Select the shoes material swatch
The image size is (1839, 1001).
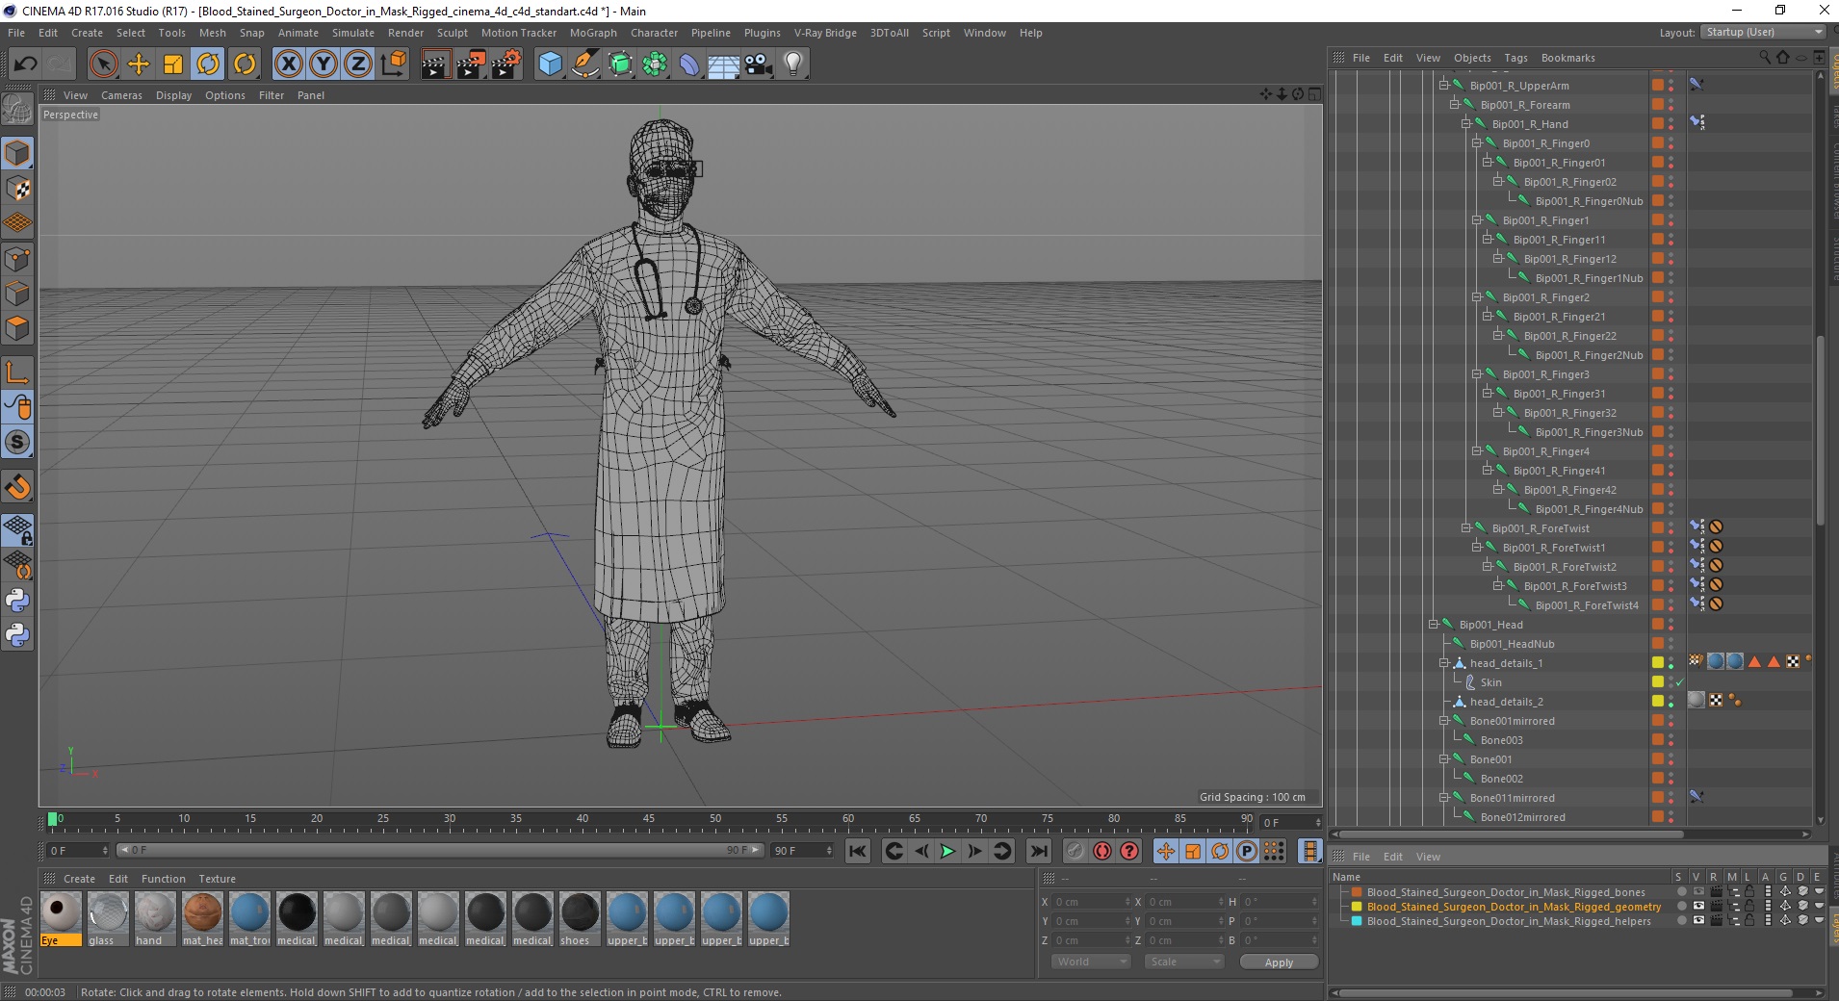(580, 919)
